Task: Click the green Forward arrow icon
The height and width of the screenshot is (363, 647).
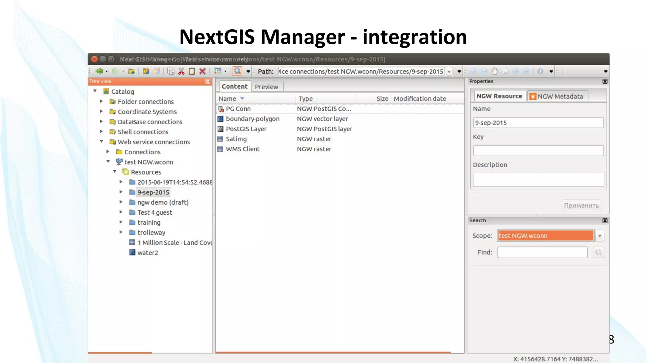Action: pyautogui.click(x=115, y=71)
